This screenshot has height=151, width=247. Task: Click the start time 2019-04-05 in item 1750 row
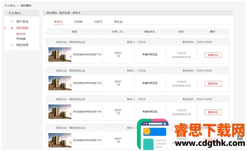[182, 57]
